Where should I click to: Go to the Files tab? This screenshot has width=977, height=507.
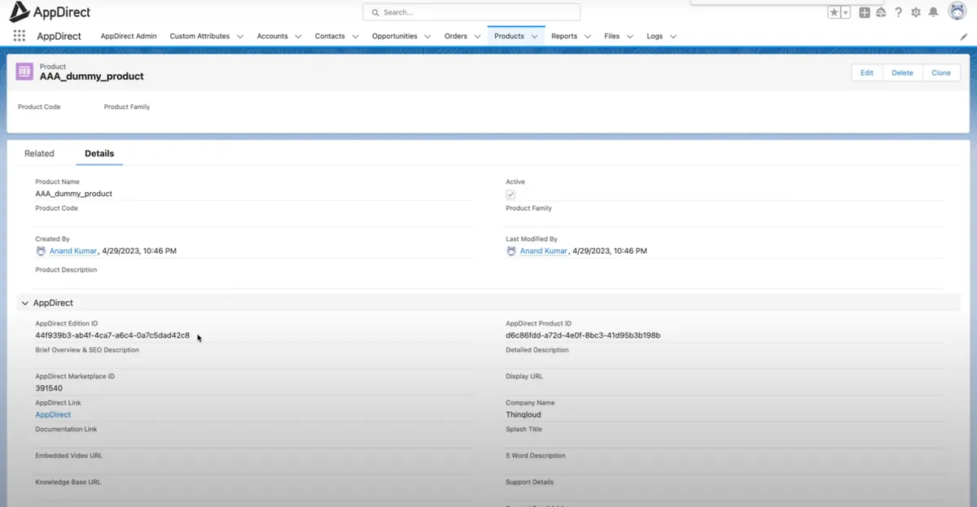coord(611,37)
